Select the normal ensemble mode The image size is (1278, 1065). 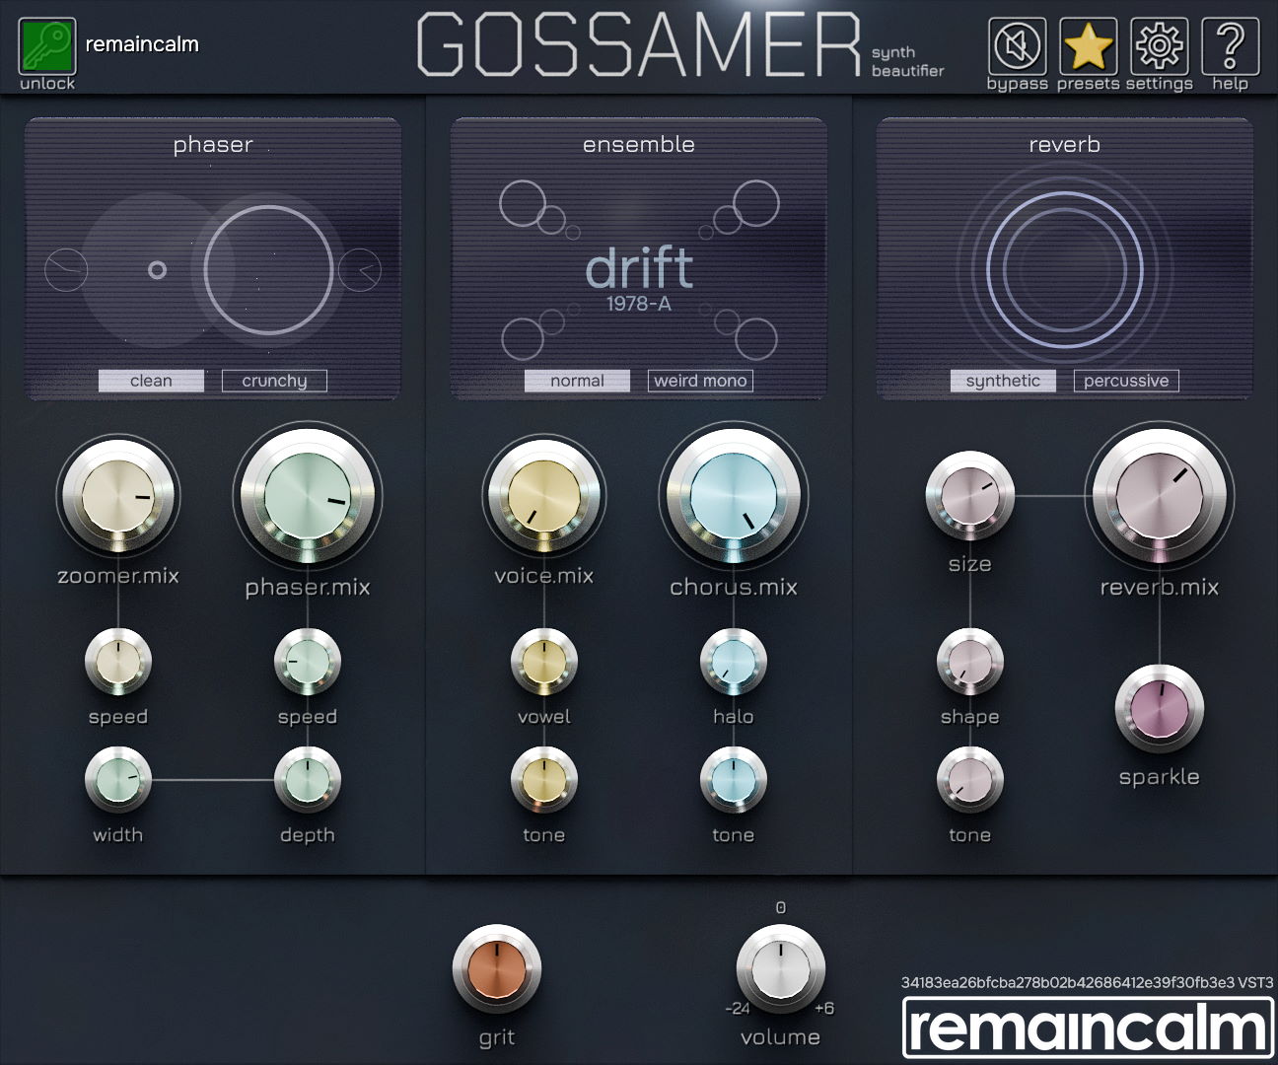click(x=577, y=381)
